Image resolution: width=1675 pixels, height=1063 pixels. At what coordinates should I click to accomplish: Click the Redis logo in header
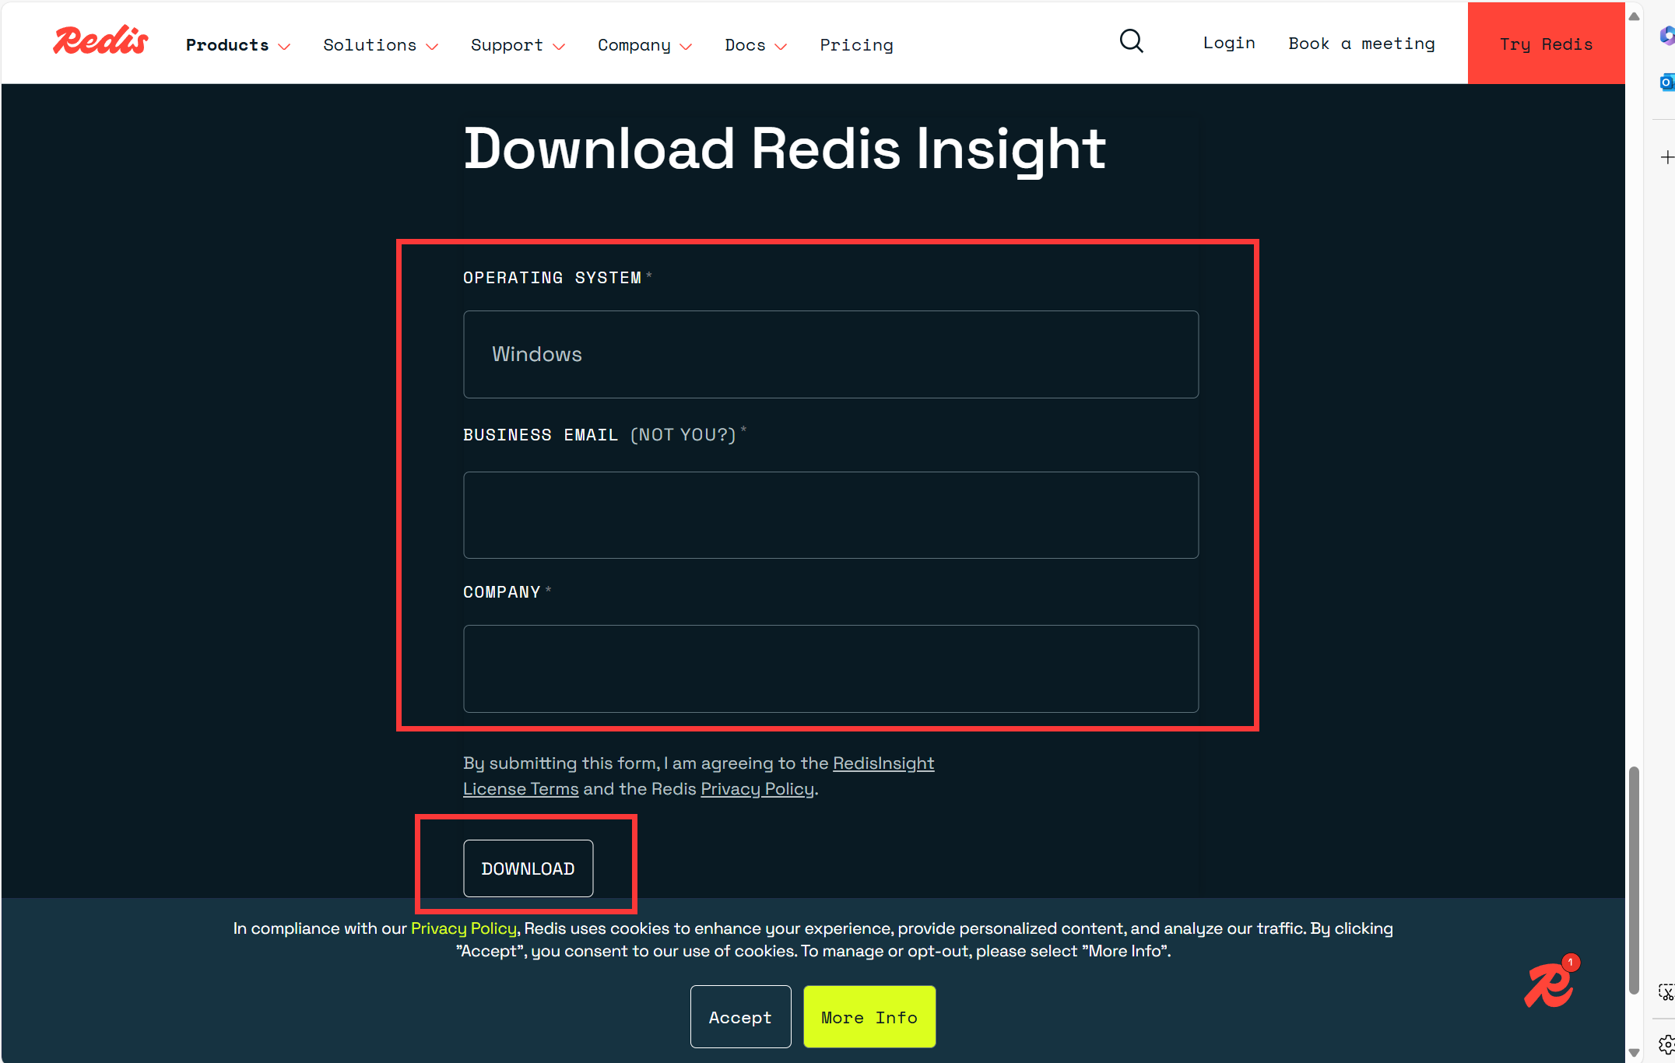(100, 41)
